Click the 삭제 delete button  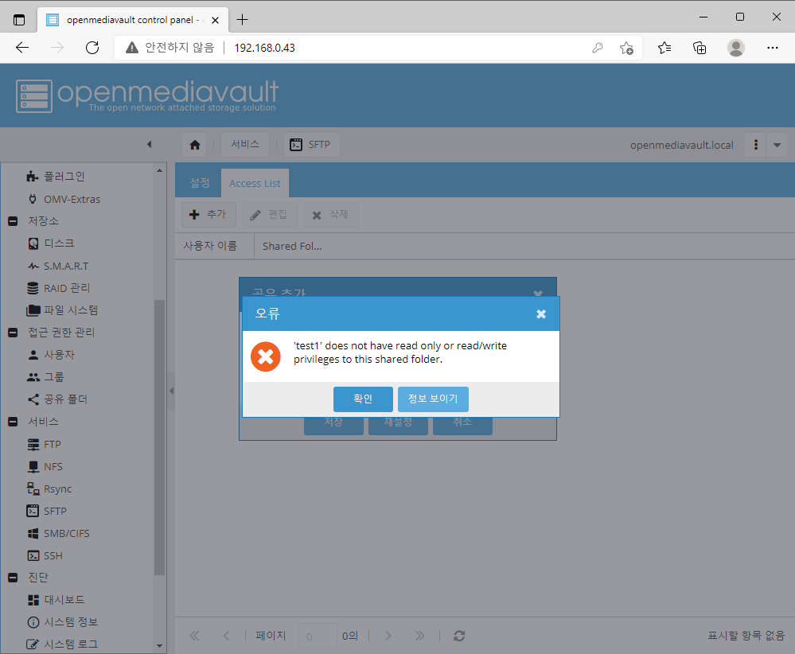coord(330,215)
